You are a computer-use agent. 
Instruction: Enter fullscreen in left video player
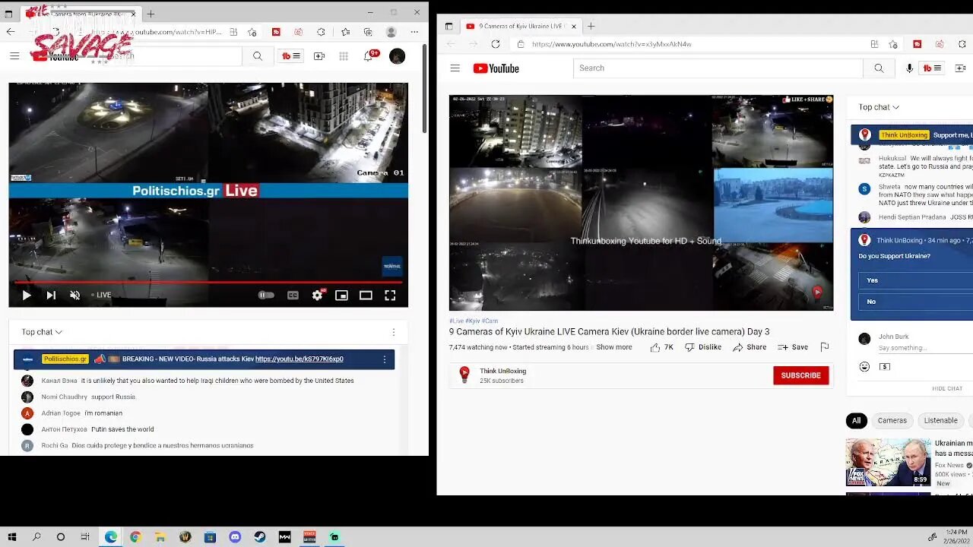click(x=390, y=296)
